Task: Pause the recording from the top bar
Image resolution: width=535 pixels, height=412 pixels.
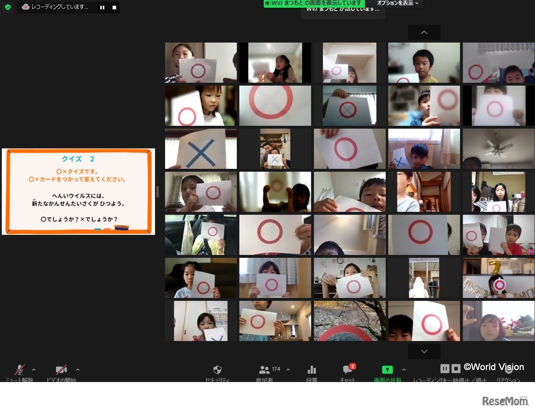Action: coord(102,7)
